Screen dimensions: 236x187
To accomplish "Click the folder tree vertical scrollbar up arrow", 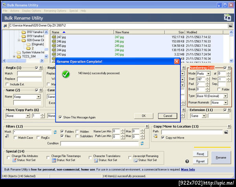I will pyautogui.click(x=46, y=32).
